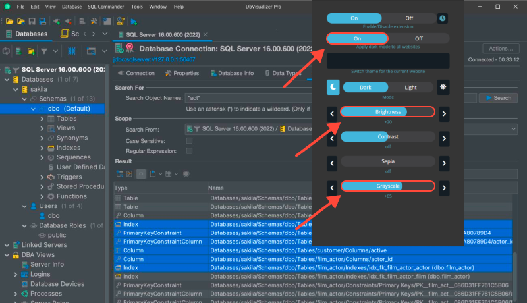Click create folder icon with green plus
This screenshot has width=527, height=303.
coord(31,51)
